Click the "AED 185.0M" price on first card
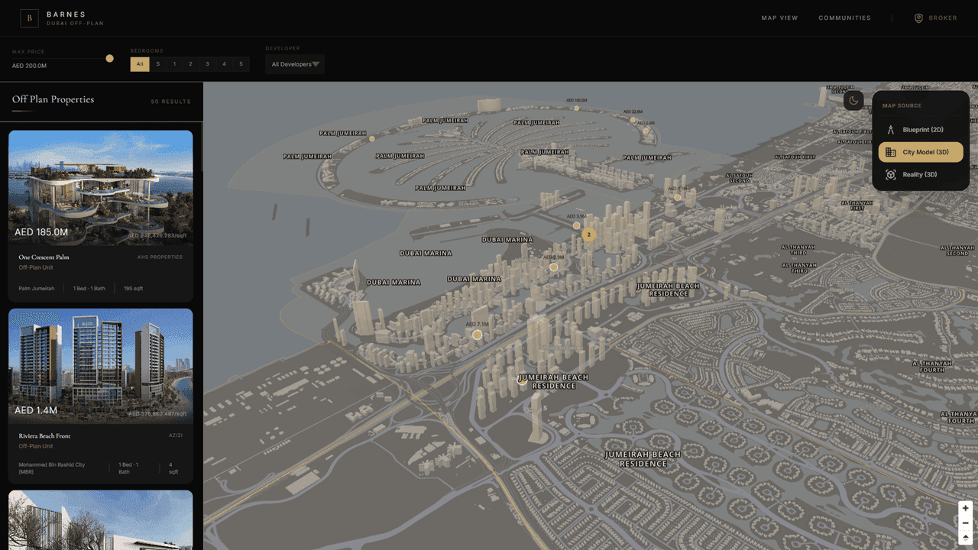This screenshot has width=978, height=550. coord(41,232)
